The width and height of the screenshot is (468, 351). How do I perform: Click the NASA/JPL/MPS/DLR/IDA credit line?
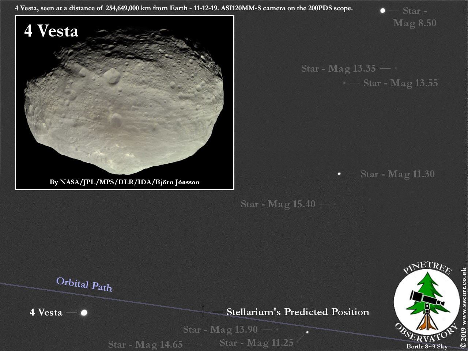point(124,182)
